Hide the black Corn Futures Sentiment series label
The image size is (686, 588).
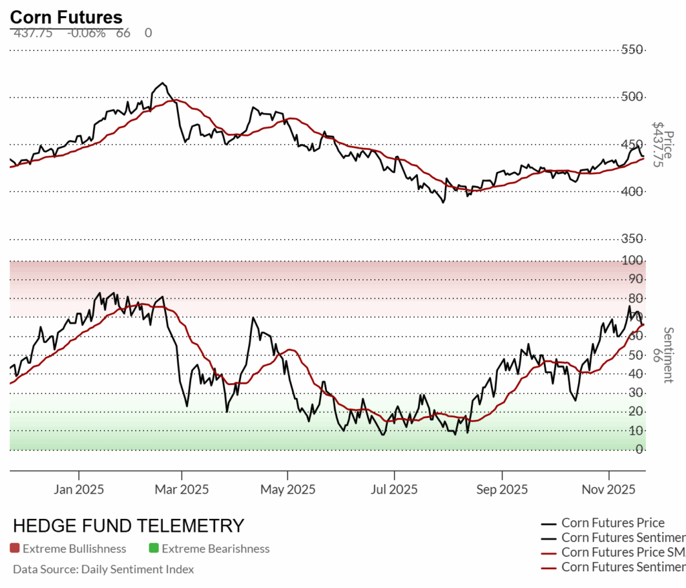click(x=623, y=538)
